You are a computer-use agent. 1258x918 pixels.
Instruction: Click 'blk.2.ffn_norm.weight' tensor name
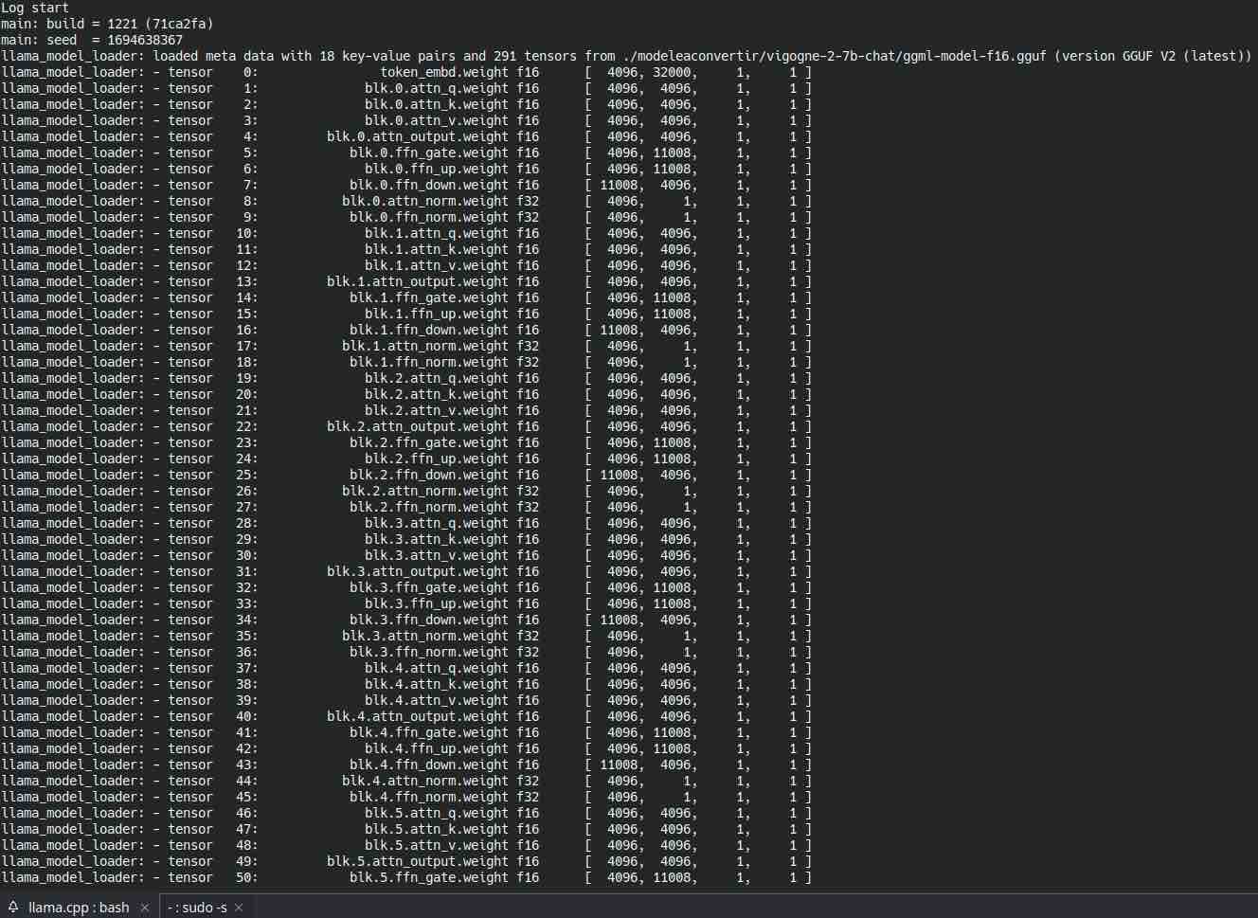(x=430, y=507)
